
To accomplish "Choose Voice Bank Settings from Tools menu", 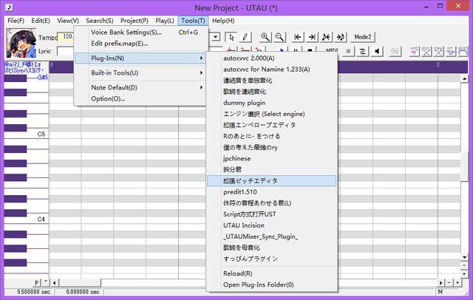I will pos(126,33).
